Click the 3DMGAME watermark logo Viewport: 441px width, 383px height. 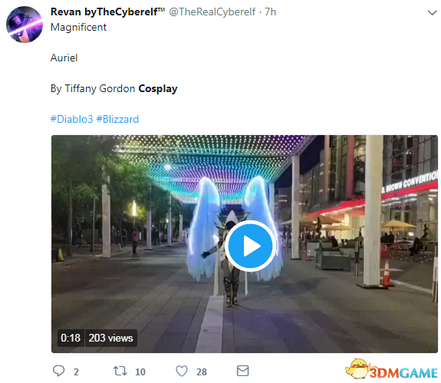coord(391,370)
